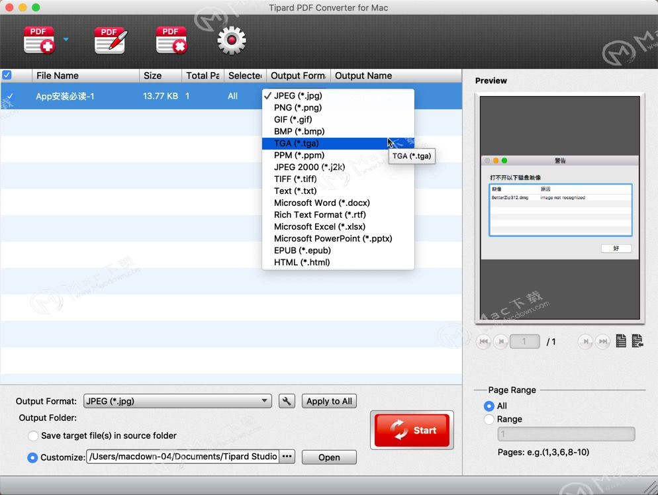Go to previous page in preview
The height and width of the screenshot is (495, 658).
coord(500,341)
